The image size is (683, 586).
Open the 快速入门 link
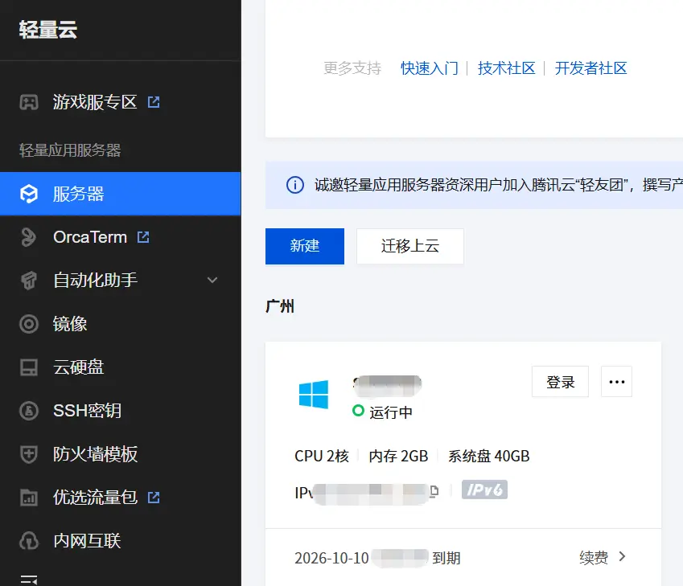(429, 68)
